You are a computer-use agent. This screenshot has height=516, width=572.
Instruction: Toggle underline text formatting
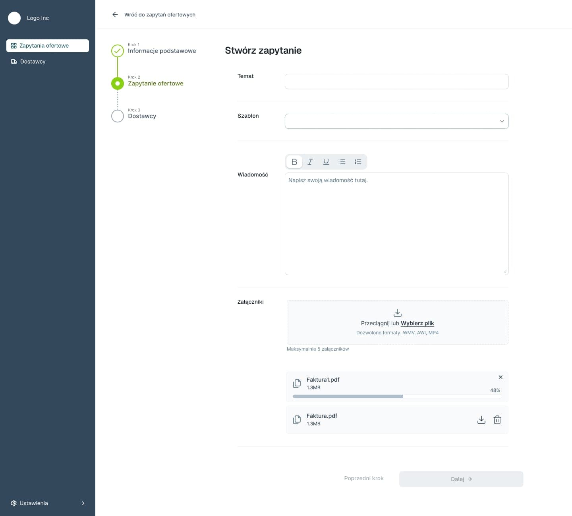tap(326, 162)
